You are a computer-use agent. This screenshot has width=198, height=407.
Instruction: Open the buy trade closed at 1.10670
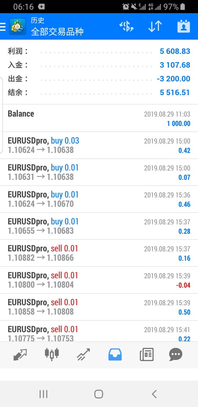pyautogui.click(x=99, y=199)
